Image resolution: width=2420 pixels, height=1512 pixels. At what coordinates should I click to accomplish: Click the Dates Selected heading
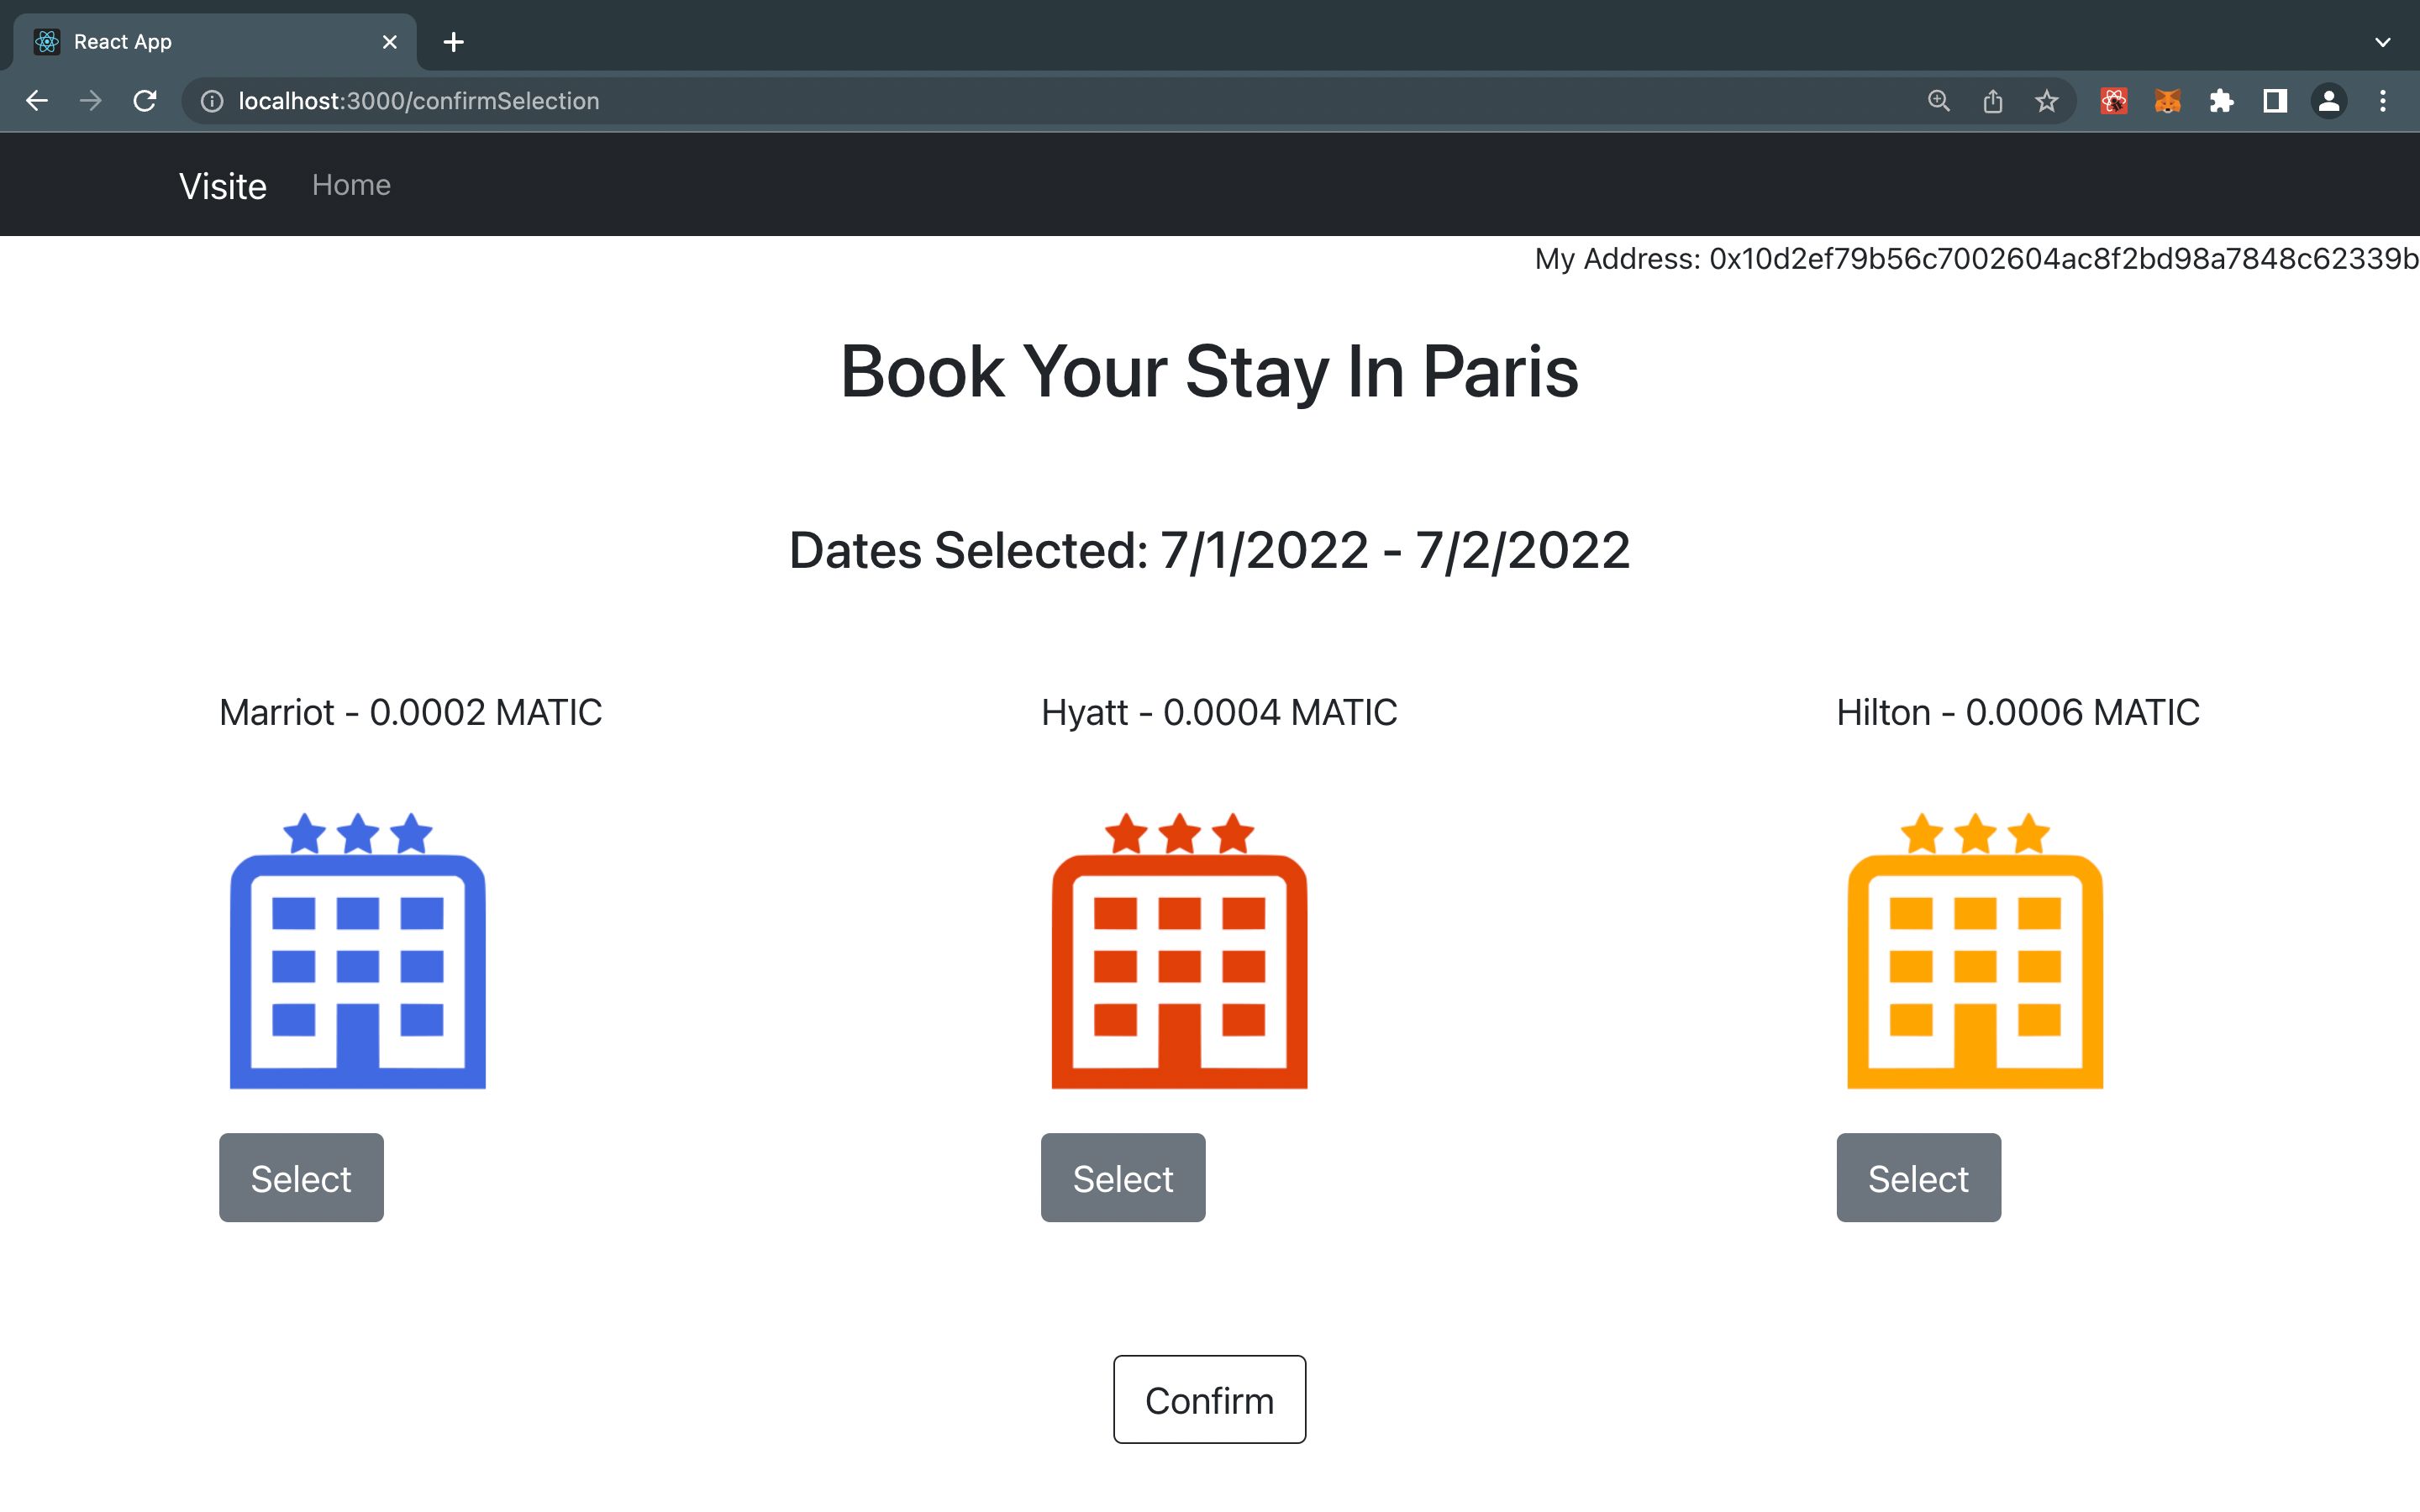tap(1209, 550)
